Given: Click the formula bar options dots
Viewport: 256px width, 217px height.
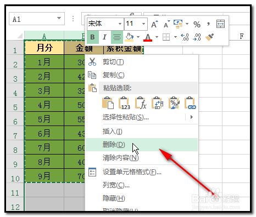Looking at the screenshot, I should [x=73, y=19].
